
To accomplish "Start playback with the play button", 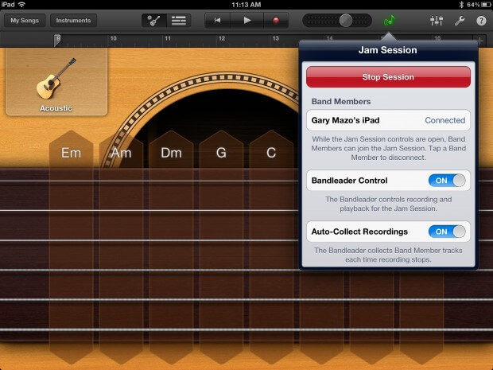I will pyautogui.click(x=247, y=21).
